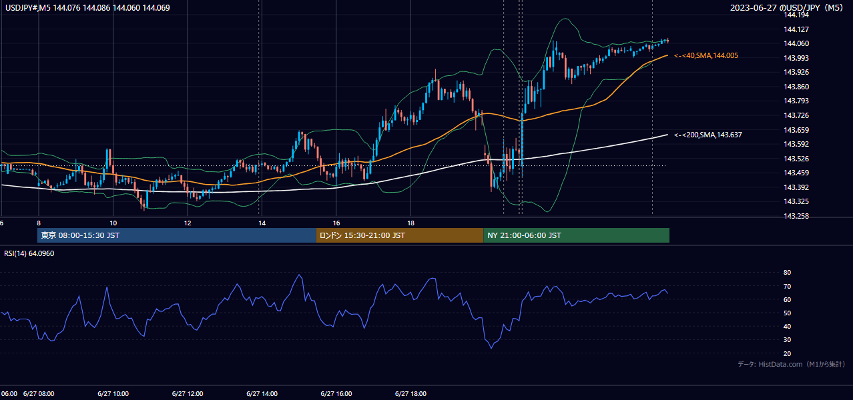Viewport: 853px width, 400px height.
Task: Click price axis value 143.392
Action: (796, 187)
